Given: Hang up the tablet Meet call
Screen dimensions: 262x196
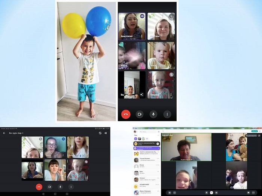Looking at the screenshot, I should pos(39,187).
